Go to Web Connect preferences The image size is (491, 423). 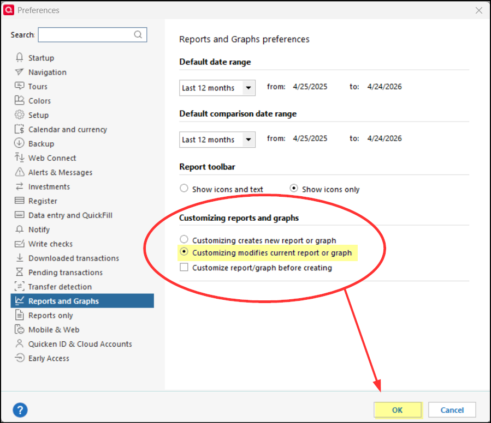(x=52, y=158)
